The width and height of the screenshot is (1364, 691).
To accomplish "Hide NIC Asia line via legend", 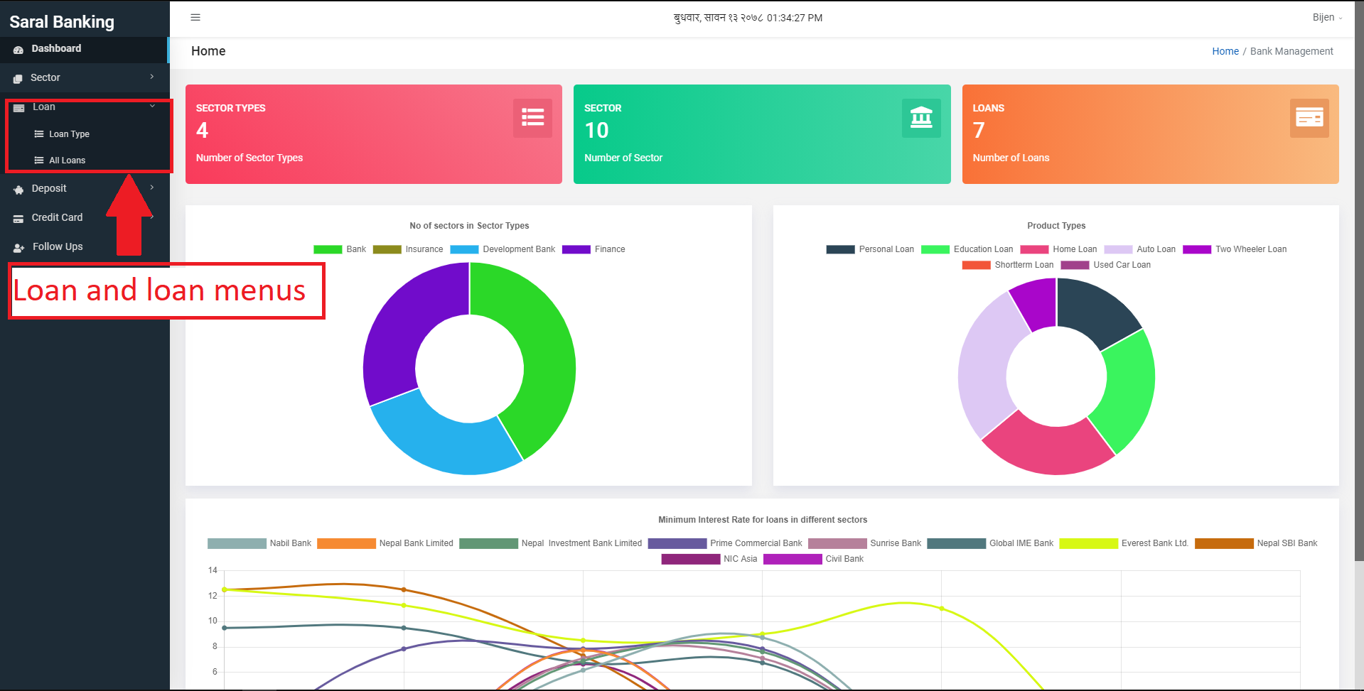I will pyautogui.click(x=709, y=559).
